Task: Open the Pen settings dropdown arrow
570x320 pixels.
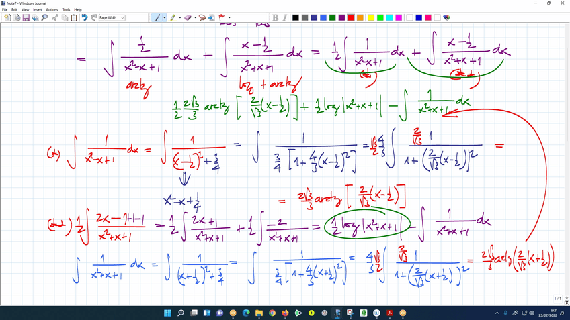Action: pyautogui.click(x=164, y=17)
